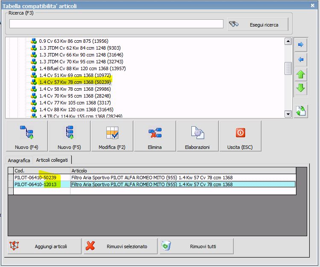Click the blue right arrow icon
This screenshot has height=267, width=320.
click(301, 44)
